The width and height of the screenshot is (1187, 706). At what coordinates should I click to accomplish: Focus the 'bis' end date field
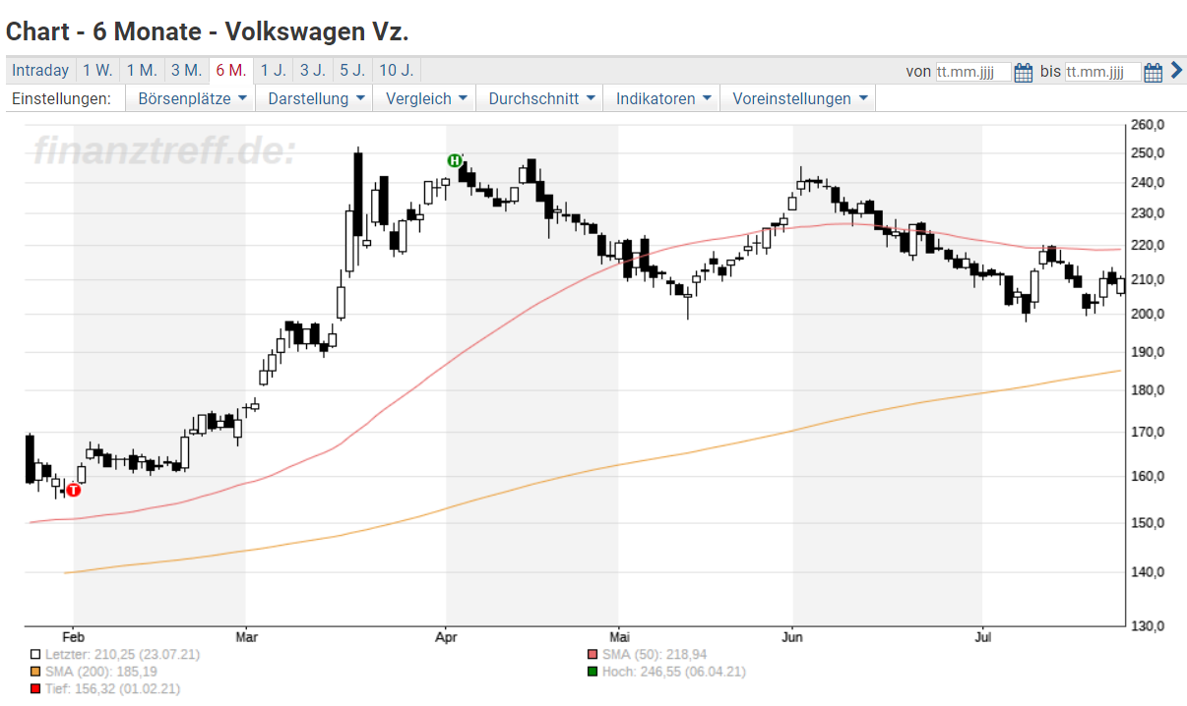1103,72
